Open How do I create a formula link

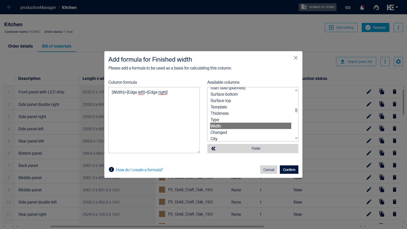[139, 170]
